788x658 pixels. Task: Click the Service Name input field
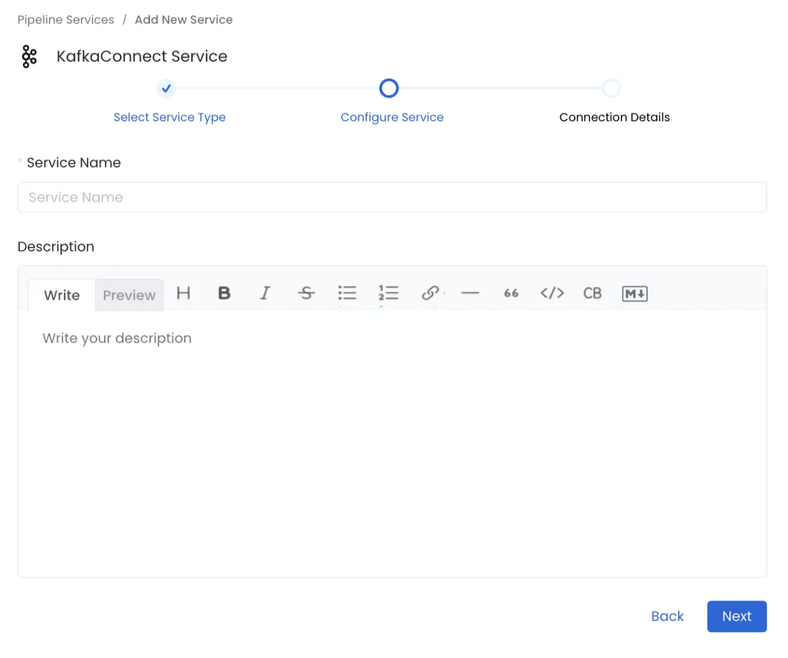click(392, 197)
